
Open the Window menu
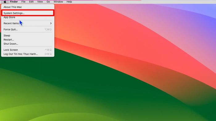click(x=58, y=2)
